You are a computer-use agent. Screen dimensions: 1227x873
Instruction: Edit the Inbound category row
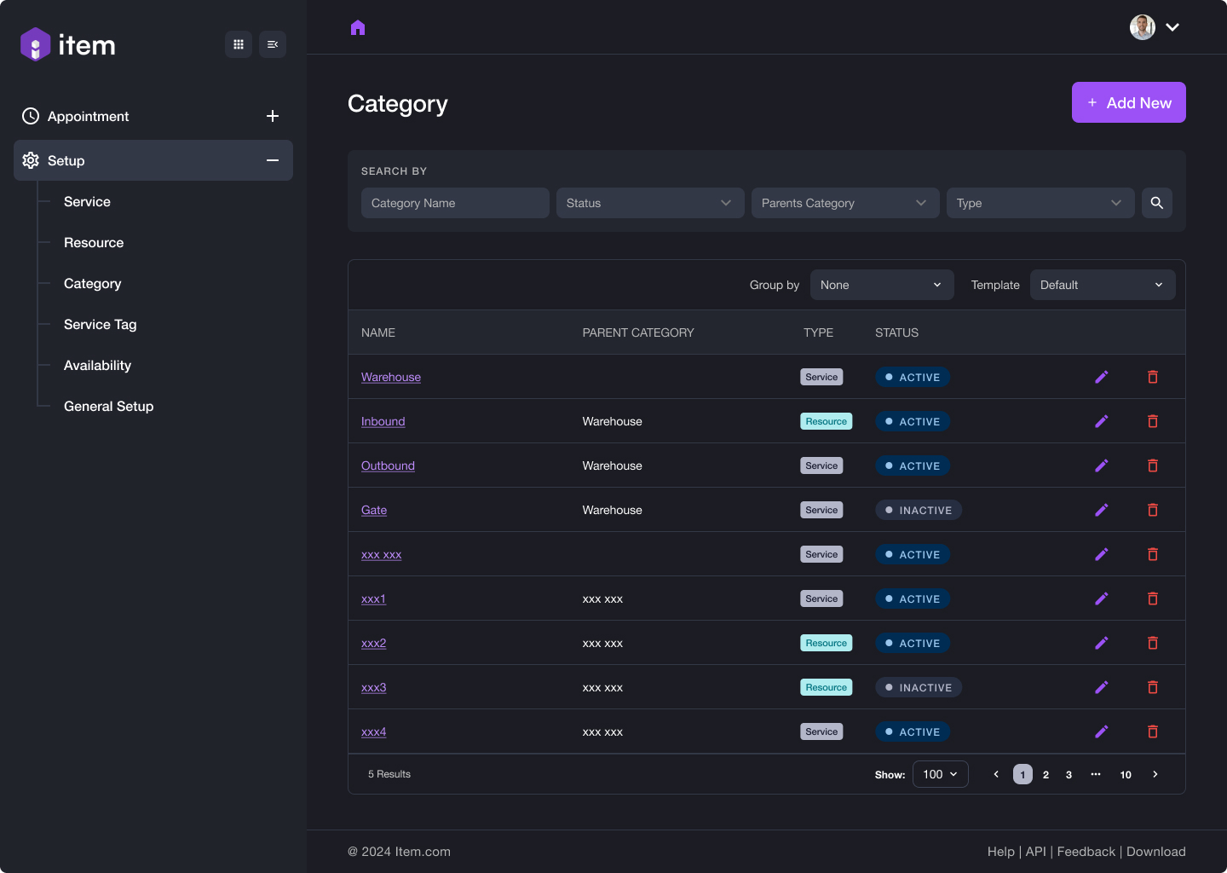(x=1102, y=421)
